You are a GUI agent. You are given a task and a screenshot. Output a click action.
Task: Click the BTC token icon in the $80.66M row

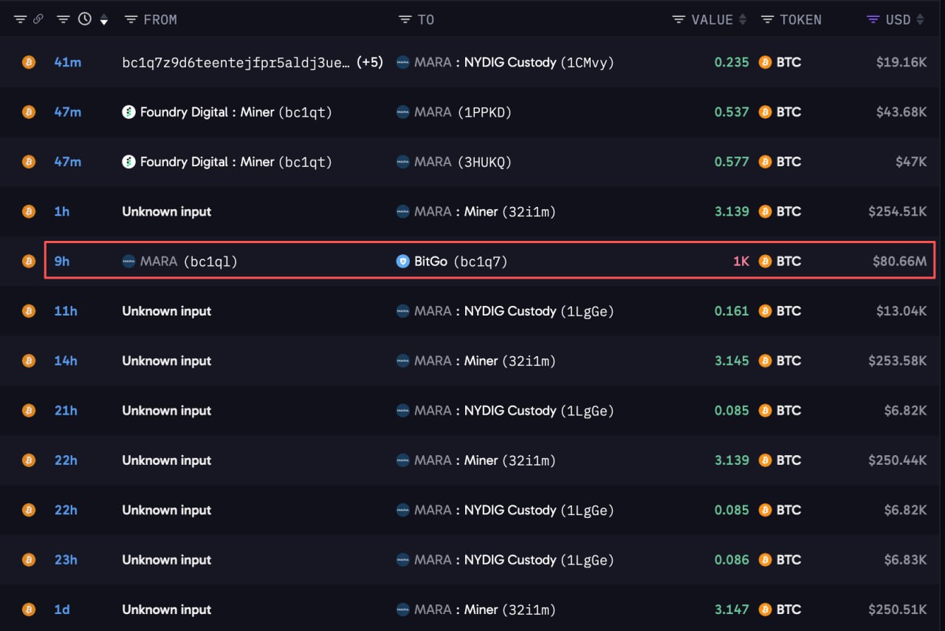tap(766, 261)
